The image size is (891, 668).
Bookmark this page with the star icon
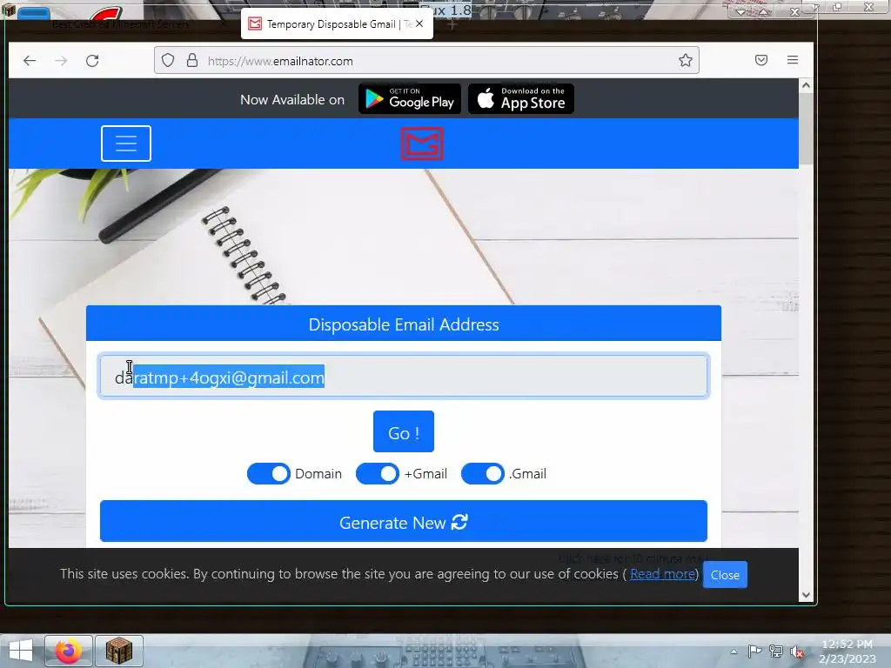click(686, 60)
